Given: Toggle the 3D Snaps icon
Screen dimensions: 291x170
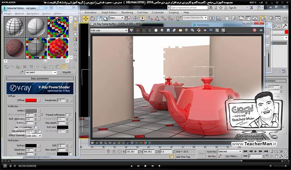Looking at the screenshot, I should 150,18.
